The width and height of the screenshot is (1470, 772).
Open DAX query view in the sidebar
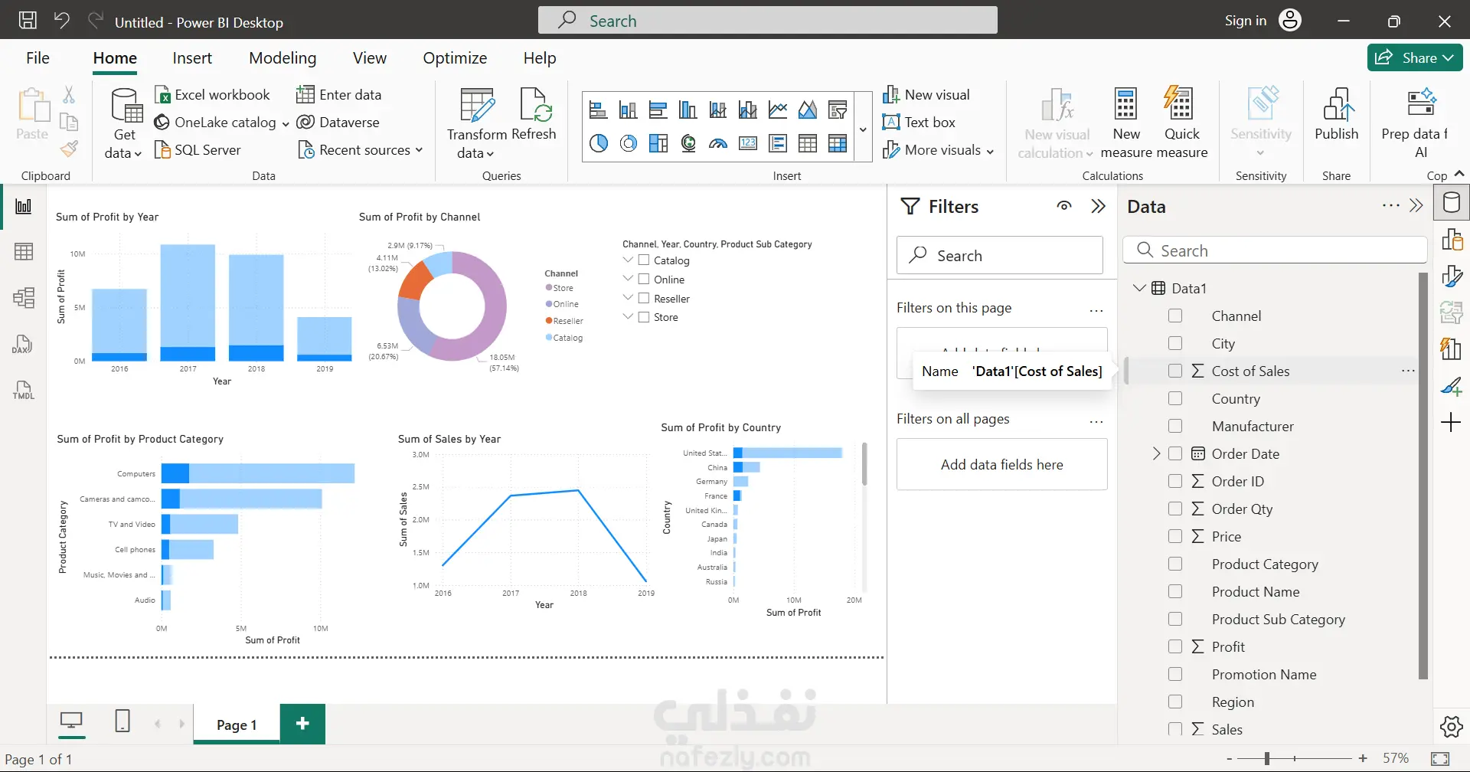[x=22, y=344]
